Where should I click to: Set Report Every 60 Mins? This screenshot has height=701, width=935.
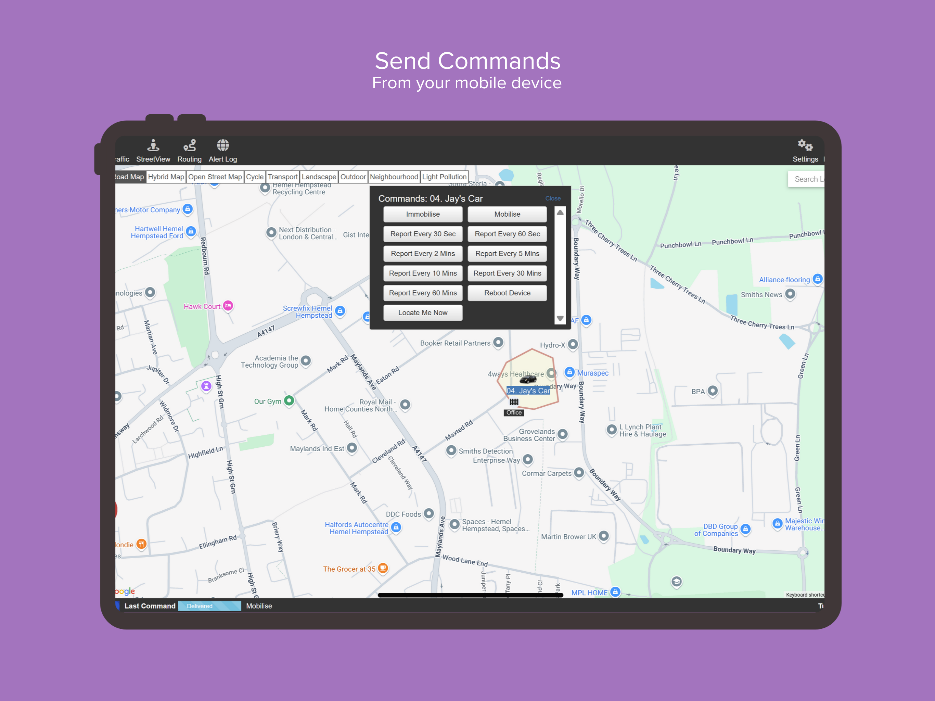[x=423, y=293]
